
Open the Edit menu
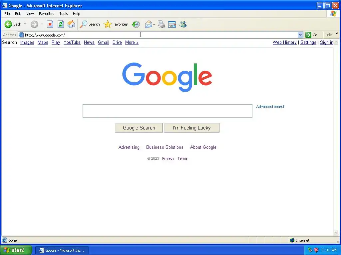pos(18,14)
